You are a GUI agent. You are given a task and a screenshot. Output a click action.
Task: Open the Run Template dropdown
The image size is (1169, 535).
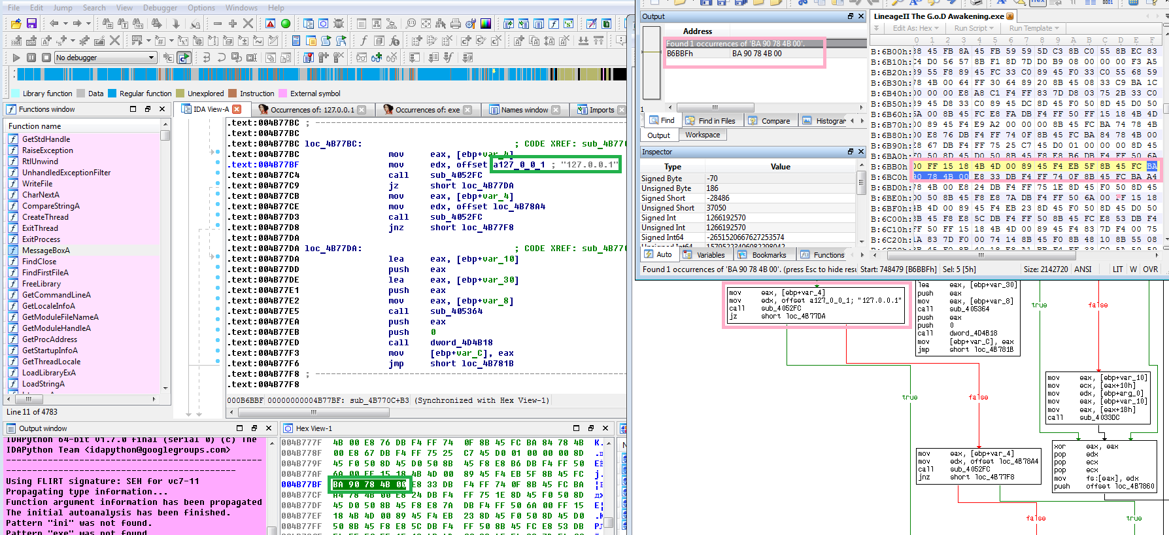click(x=1034, y=28)
